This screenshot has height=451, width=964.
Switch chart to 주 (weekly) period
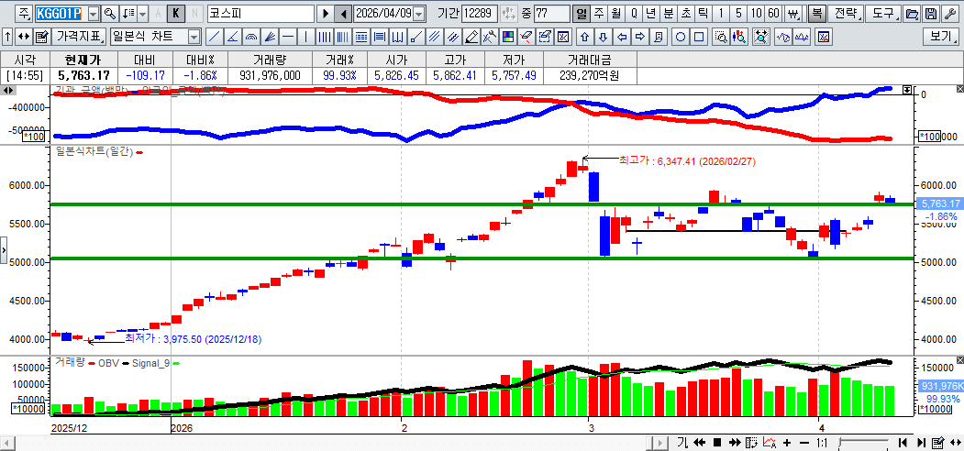598,14
